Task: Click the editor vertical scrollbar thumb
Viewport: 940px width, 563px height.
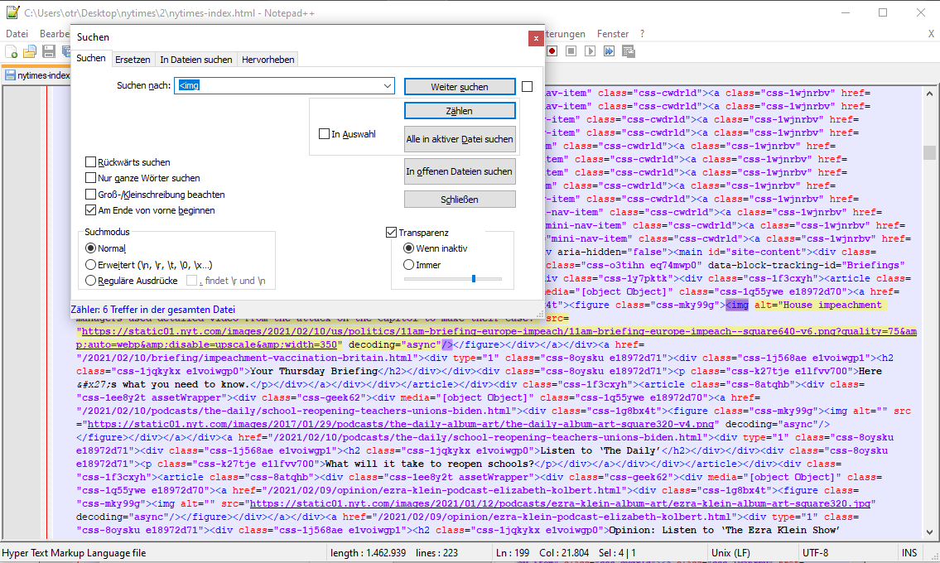Action: (929, 152)
